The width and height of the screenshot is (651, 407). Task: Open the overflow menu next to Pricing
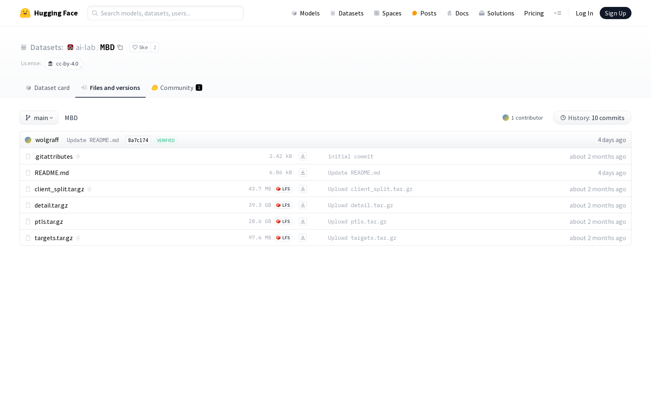pyautogui.click(x=557, y=13)
